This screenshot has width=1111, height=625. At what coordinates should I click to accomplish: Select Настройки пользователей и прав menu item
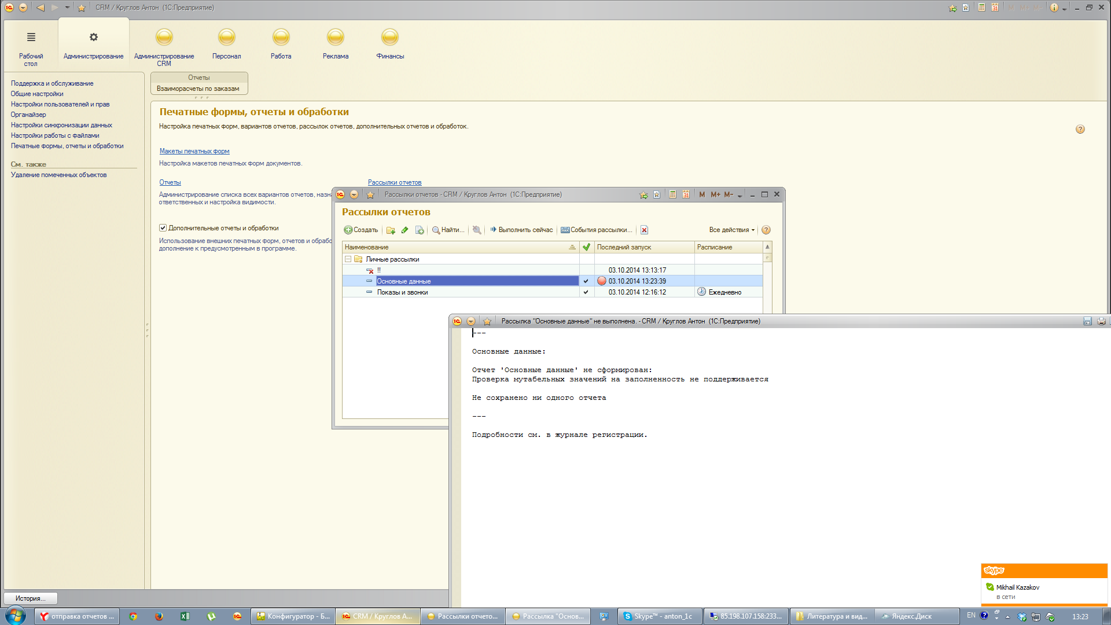[60, 104]
